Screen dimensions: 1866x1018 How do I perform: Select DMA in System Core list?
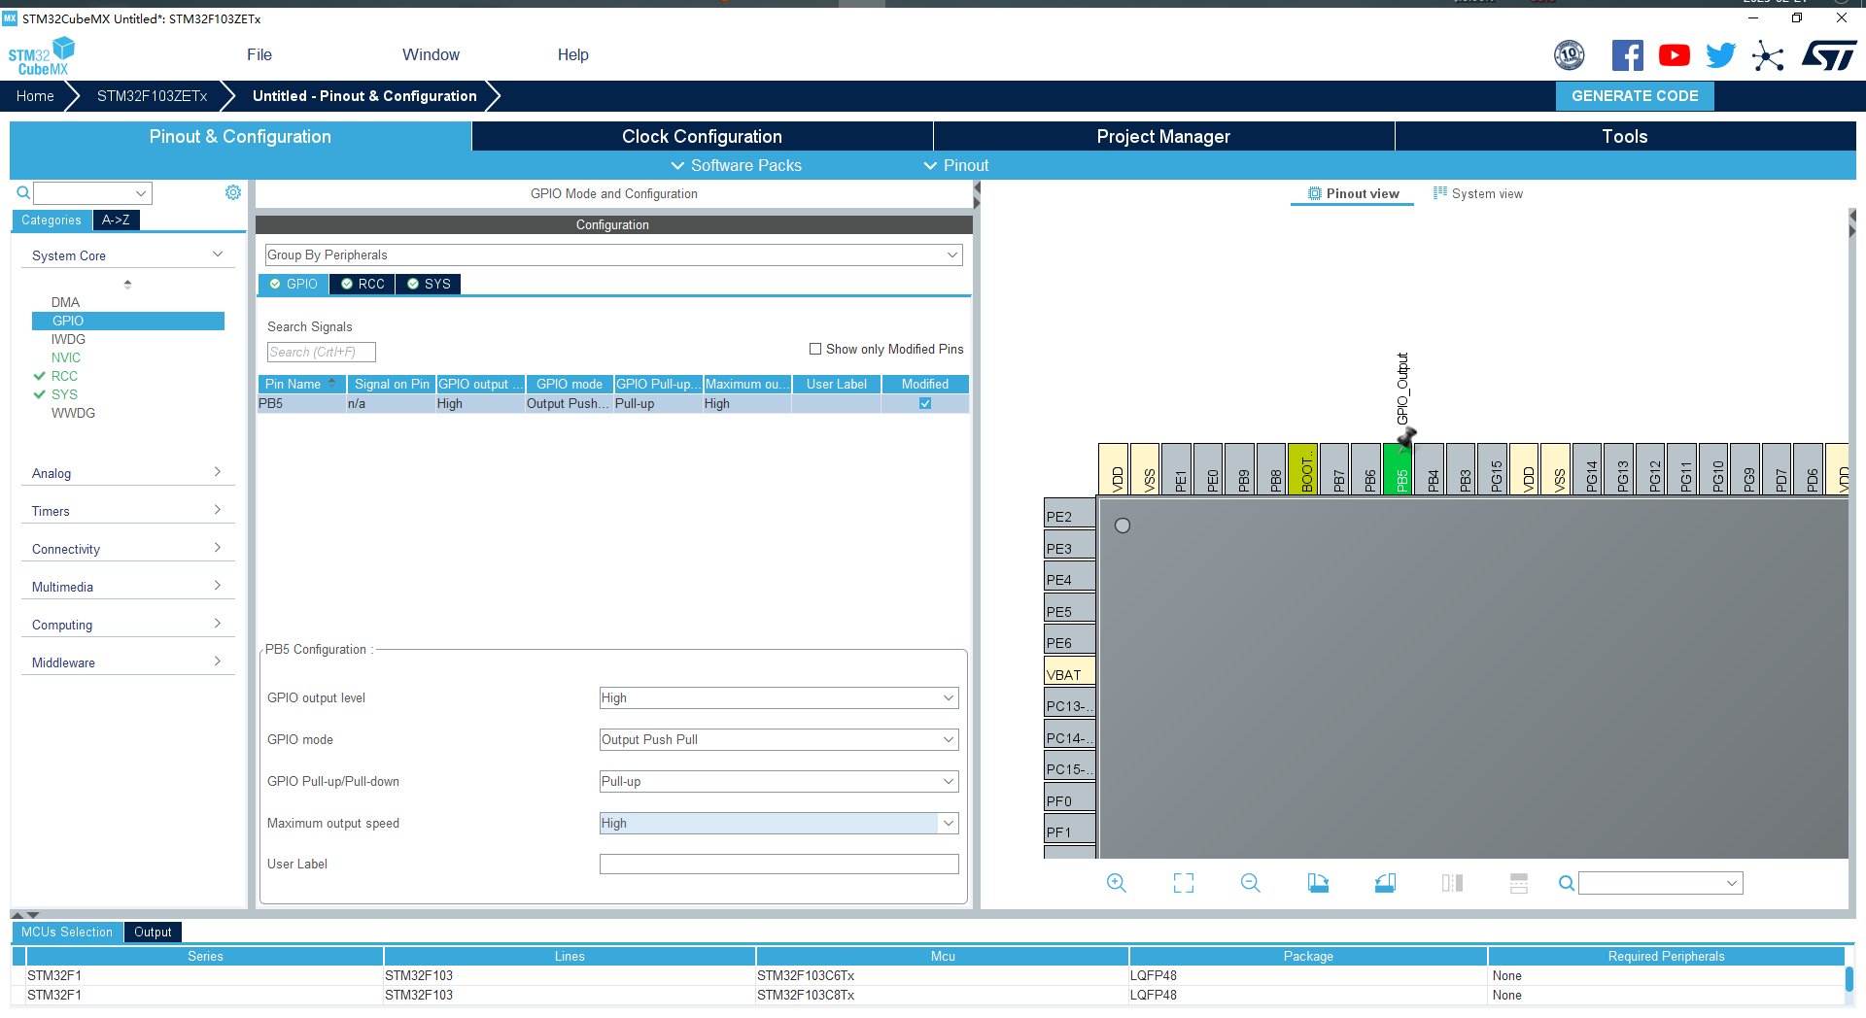[x=66, y=302]
